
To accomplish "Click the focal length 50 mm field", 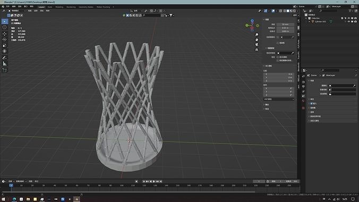I will [285, 24].
